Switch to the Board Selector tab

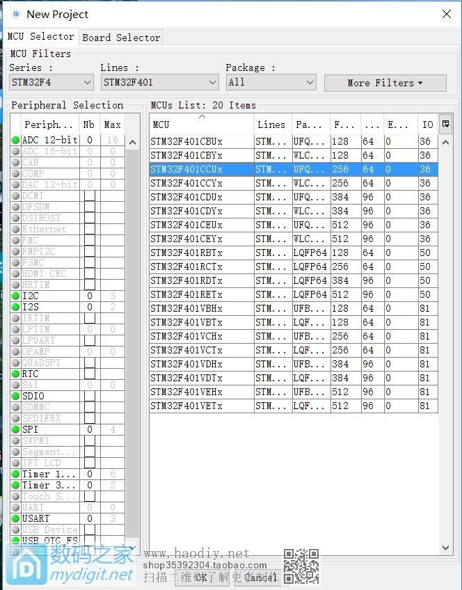[x=121, y=38]
